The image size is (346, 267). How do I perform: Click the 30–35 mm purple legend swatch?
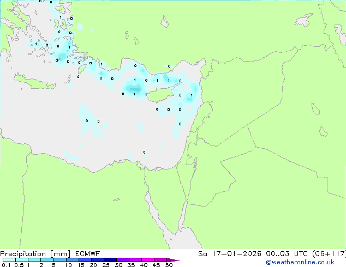122,260
